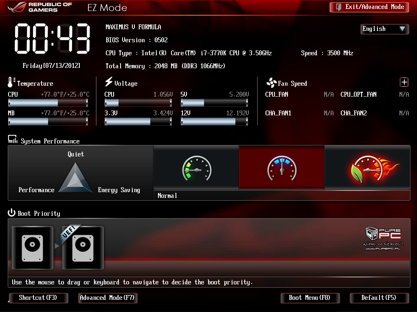The image size is (417, 312).
Task: Click the 12.192V voltage value
Action: [237, 113]
